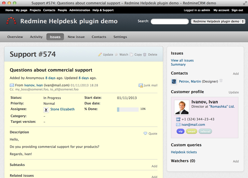Open the project selector dropdown
The height and width of the screenshot is (178, 248).
tap(218, 21)
